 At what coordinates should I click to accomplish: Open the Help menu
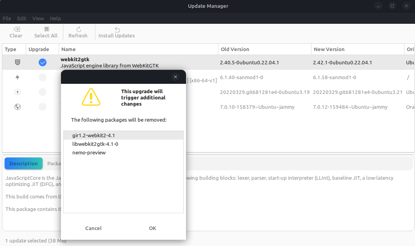point(55,18)
